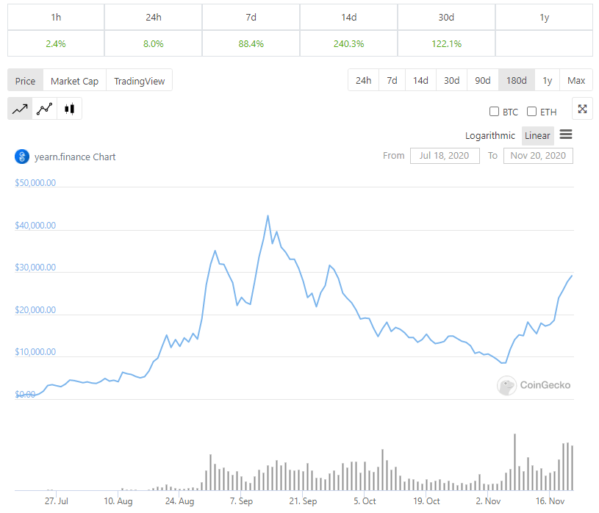Switch to candlestick chart view
The width and height of the screenshot is (599, 513).
coord(70,108)
